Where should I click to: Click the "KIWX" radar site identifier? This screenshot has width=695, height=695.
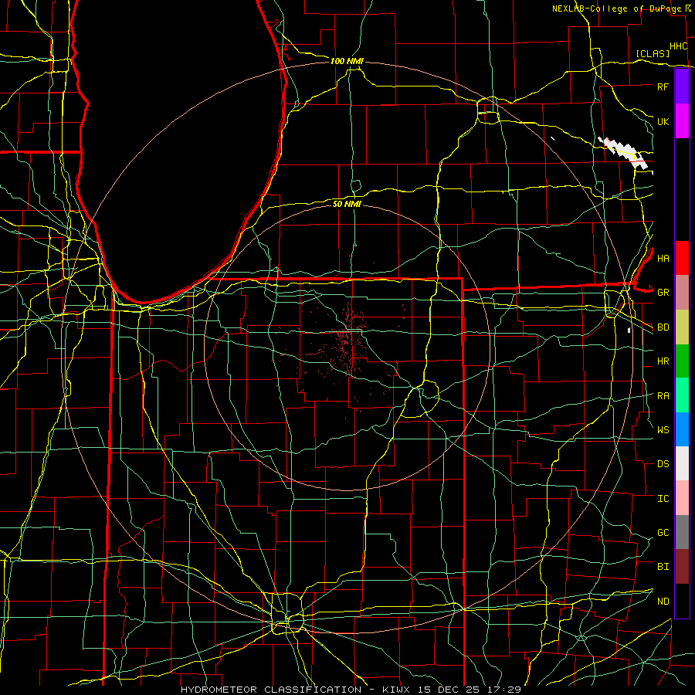point(396,690)
